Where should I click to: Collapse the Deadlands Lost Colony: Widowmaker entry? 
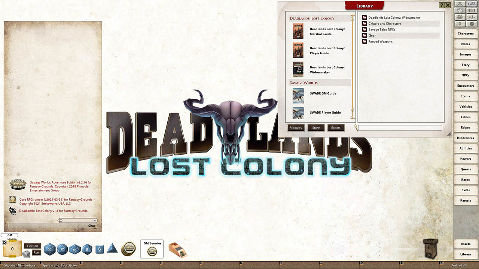364,17
